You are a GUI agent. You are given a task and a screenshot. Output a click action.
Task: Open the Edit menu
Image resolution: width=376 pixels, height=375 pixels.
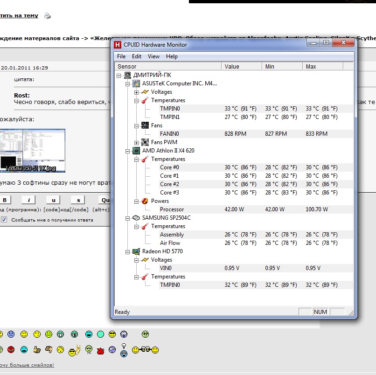[137, 56]
